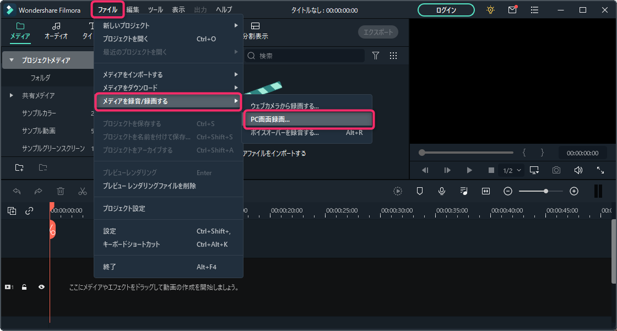Viewport: 617px width, 331px height.
Task: Click the microphone voiceover icon
Action: click(442, 191)
